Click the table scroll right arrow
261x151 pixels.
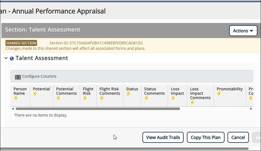click(251, 109)
